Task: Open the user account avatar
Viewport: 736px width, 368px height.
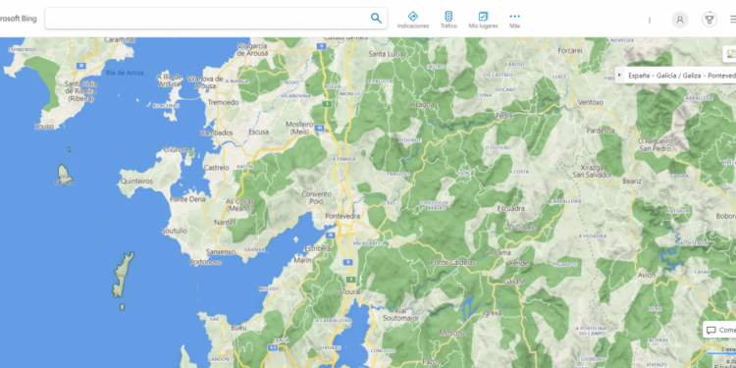Action: point(680,20)
